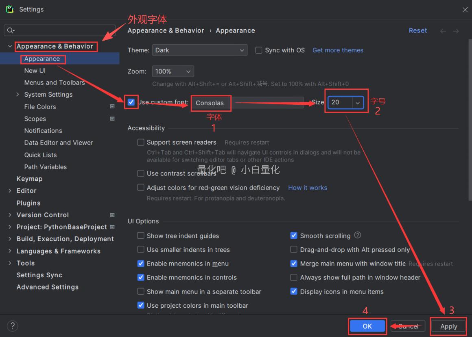Click the forward navigation arrow
This screenshot has height=337, width=472.
tap(456, 31)
